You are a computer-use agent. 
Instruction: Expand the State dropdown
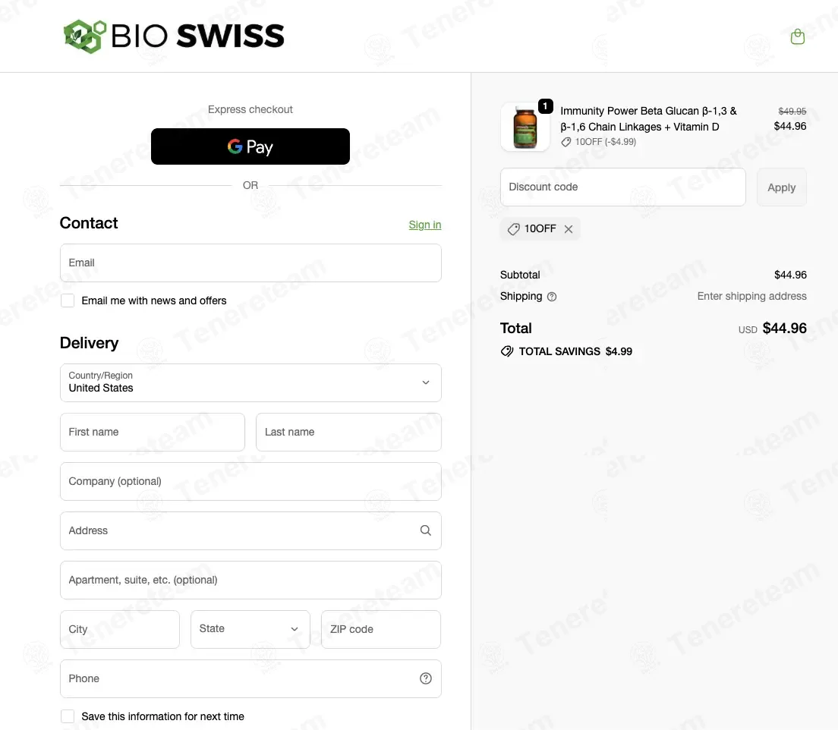250,629
